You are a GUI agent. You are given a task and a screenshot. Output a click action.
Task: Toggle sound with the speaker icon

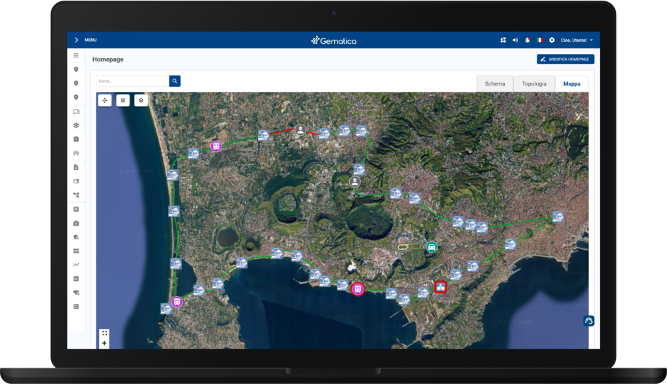coord(515,40)
